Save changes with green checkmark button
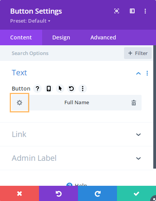156x201 pixels. pyautogui.click(x=136, y=194)
